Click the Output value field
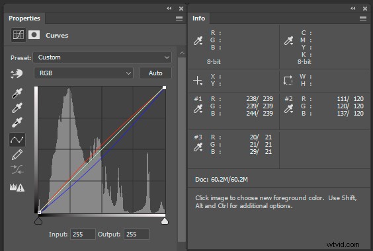 (x=136, y=234)
